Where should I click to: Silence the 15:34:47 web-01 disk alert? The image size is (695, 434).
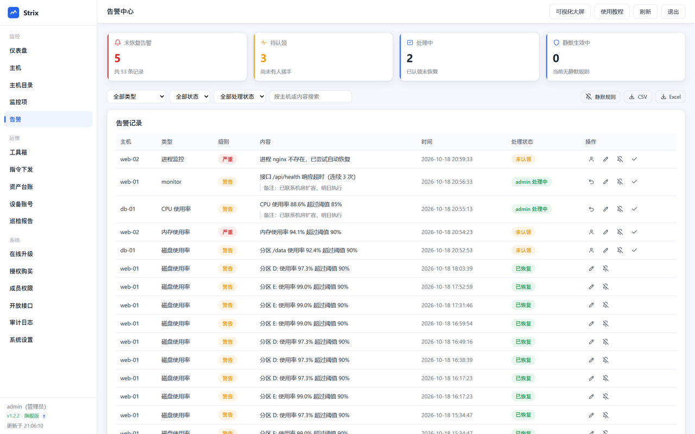pyautogui.click(x=605, y=415)
